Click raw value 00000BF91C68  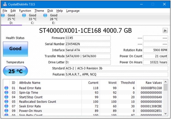pyautogui.click(x=151, y=88)
